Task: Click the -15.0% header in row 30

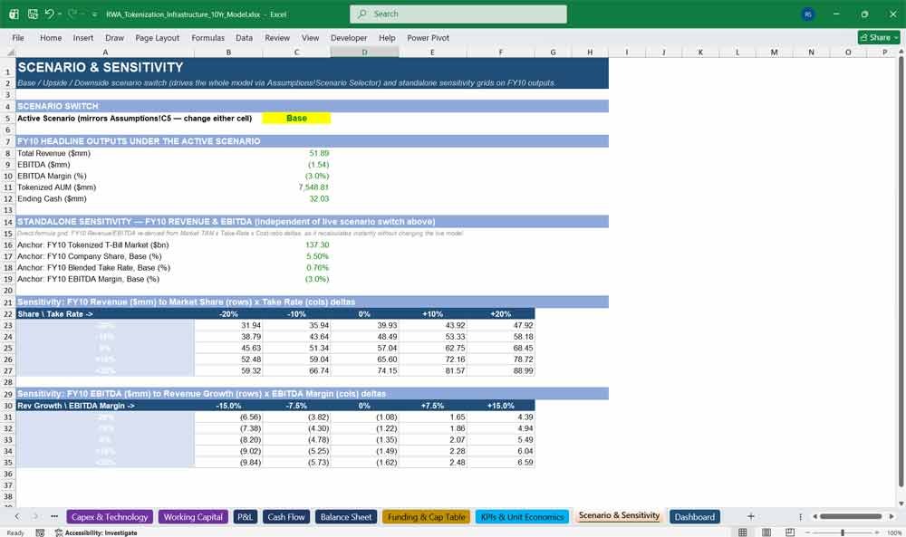Action: click(228, 406)
